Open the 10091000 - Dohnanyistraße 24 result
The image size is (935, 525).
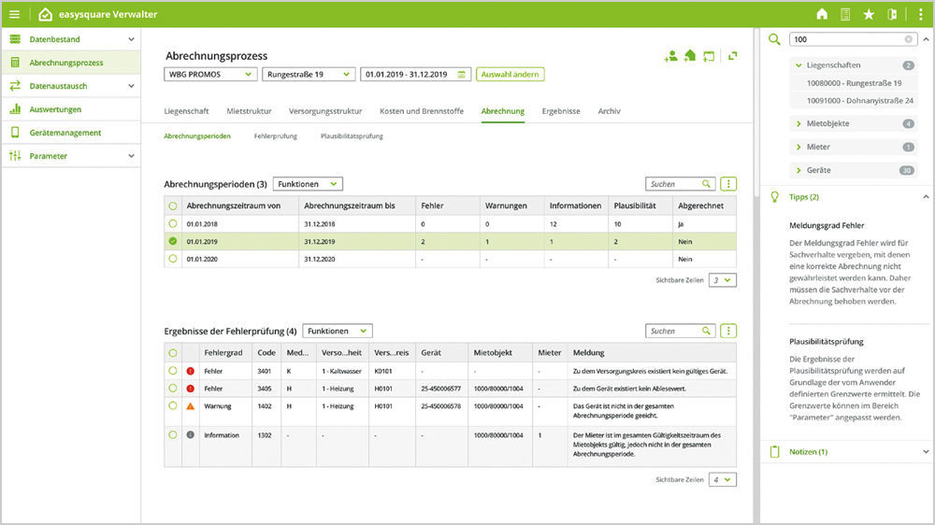point(859,100)
